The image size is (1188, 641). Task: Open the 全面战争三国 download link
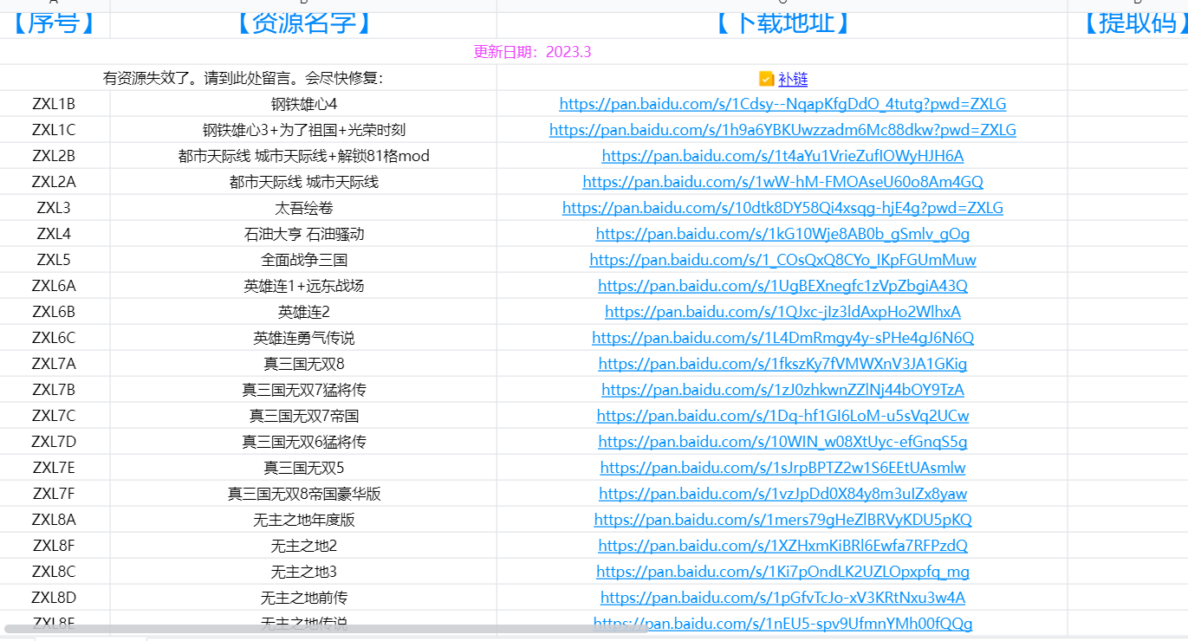[x=782, y=260]
